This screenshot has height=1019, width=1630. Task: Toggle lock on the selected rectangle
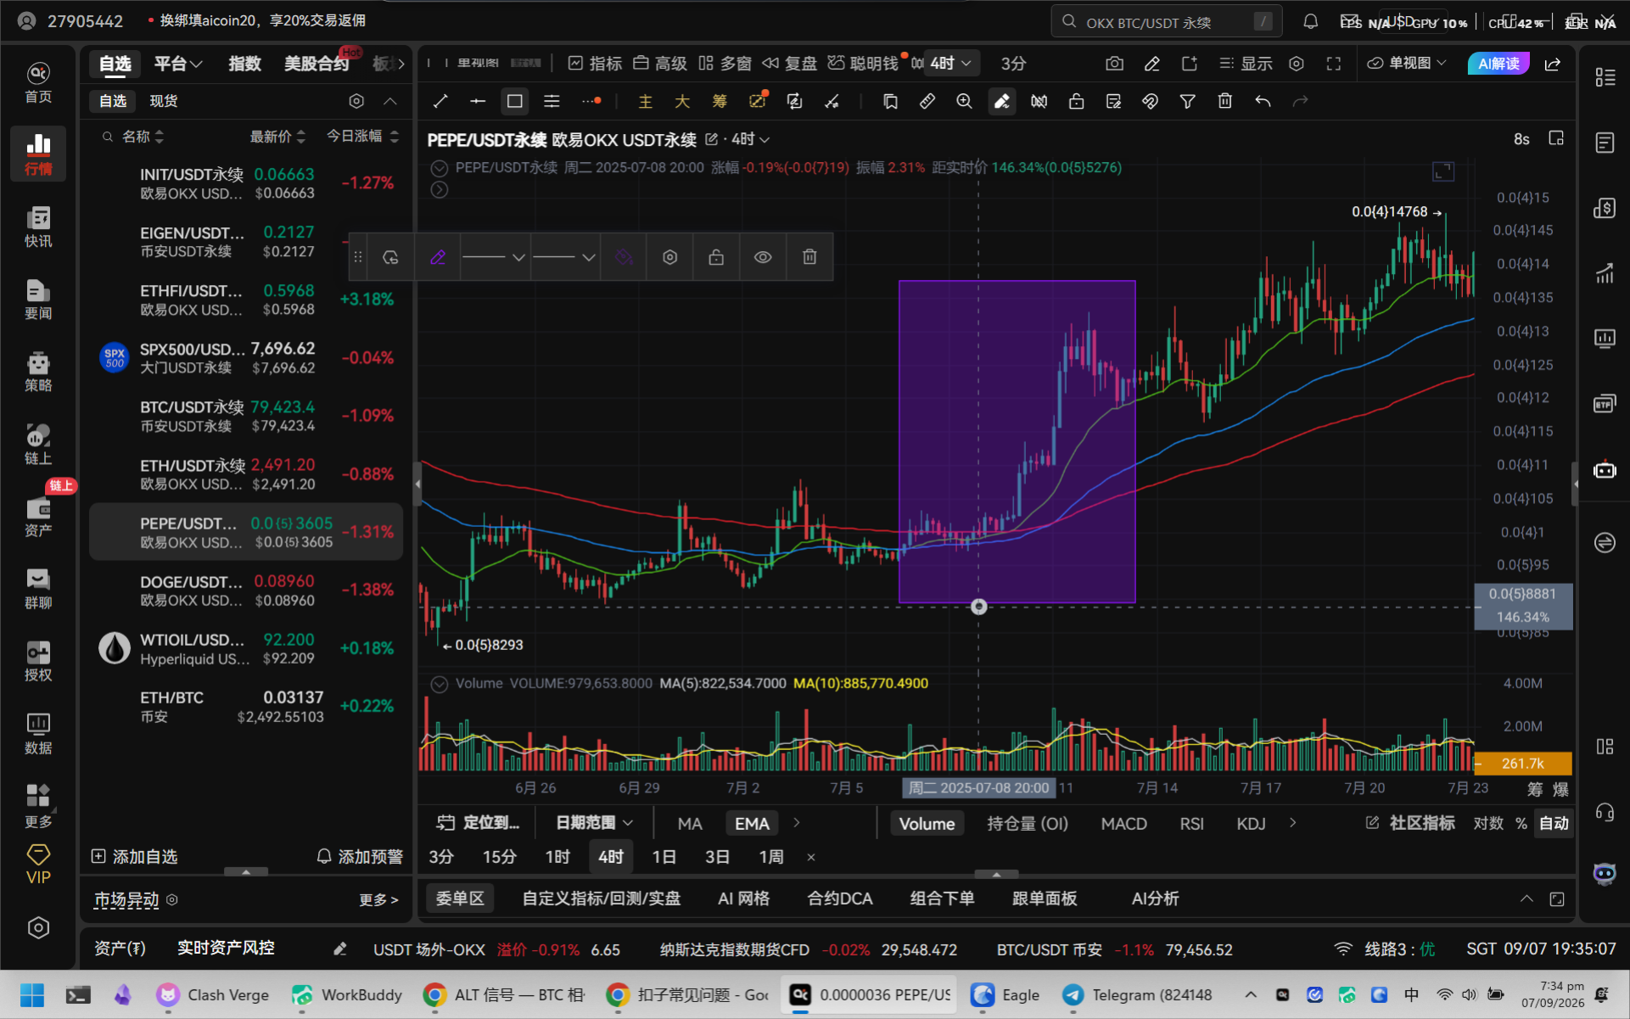point(716,257)
